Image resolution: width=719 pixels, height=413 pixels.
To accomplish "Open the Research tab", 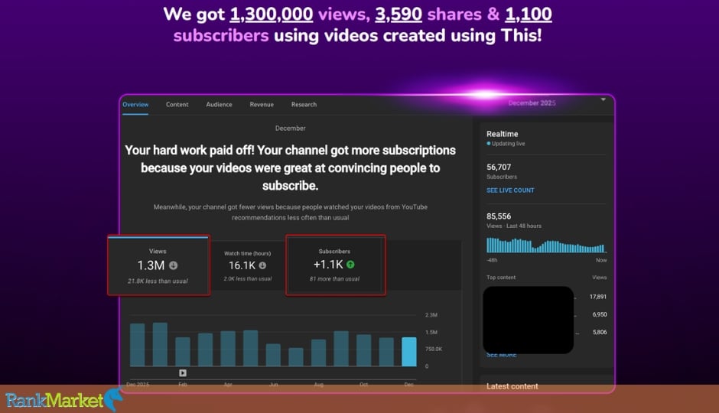I will tap(304, 105).
